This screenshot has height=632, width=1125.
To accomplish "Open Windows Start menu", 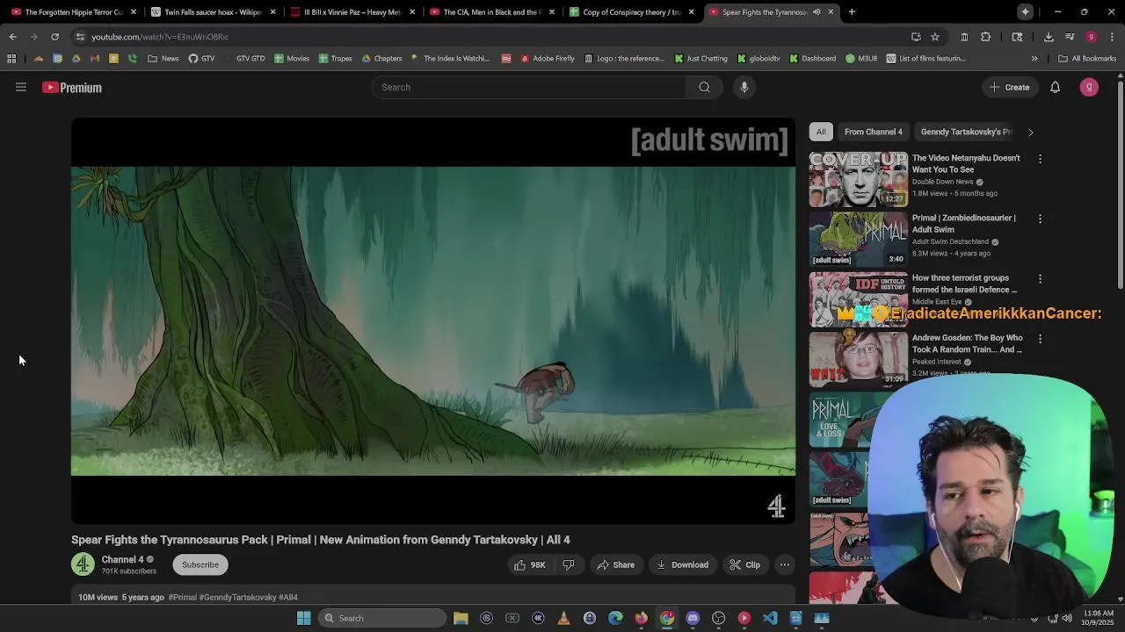I will (x=303, y=618).
